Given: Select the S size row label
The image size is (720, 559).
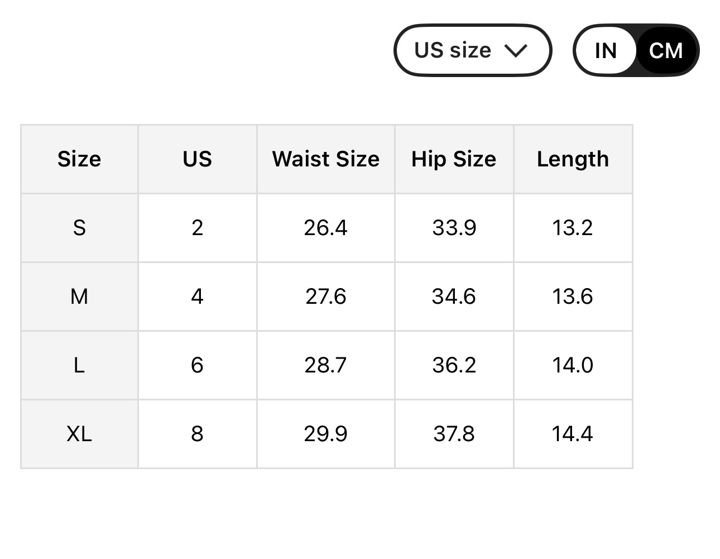Looking at the screenshot, I should coord(79,228).
